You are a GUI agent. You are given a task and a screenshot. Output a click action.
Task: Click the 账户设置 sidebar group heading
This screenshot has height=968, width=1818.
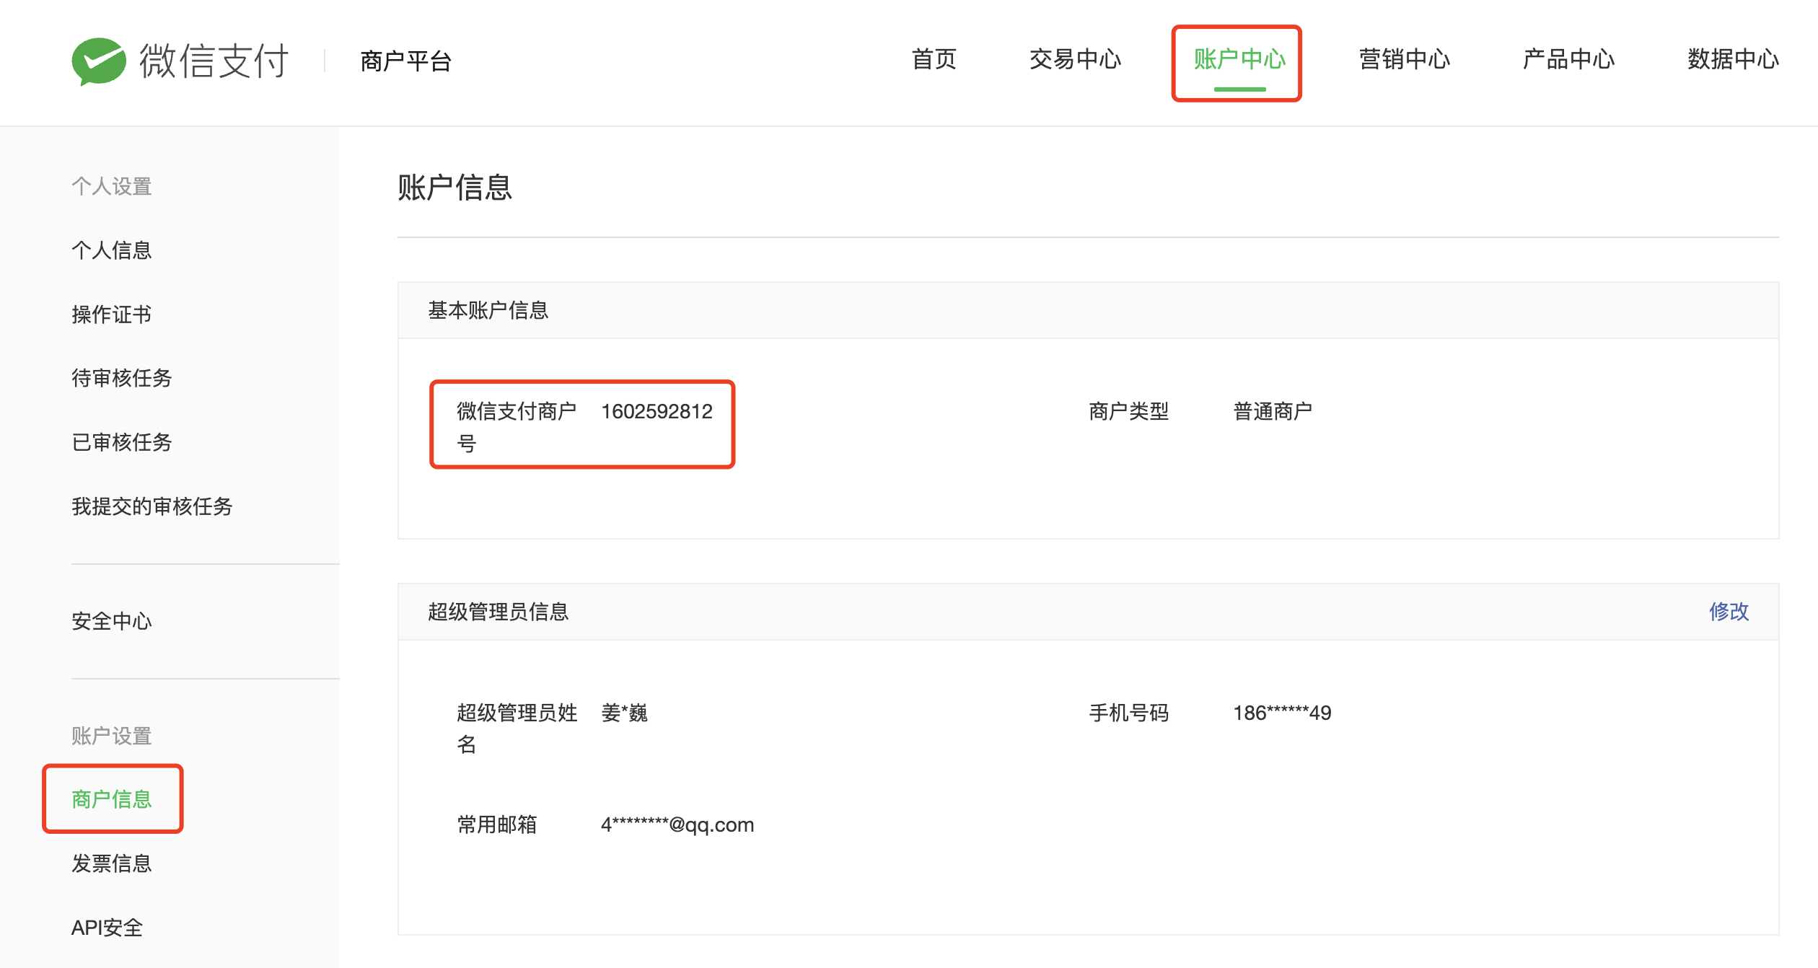pyautogui.click(x=112, y=736)
